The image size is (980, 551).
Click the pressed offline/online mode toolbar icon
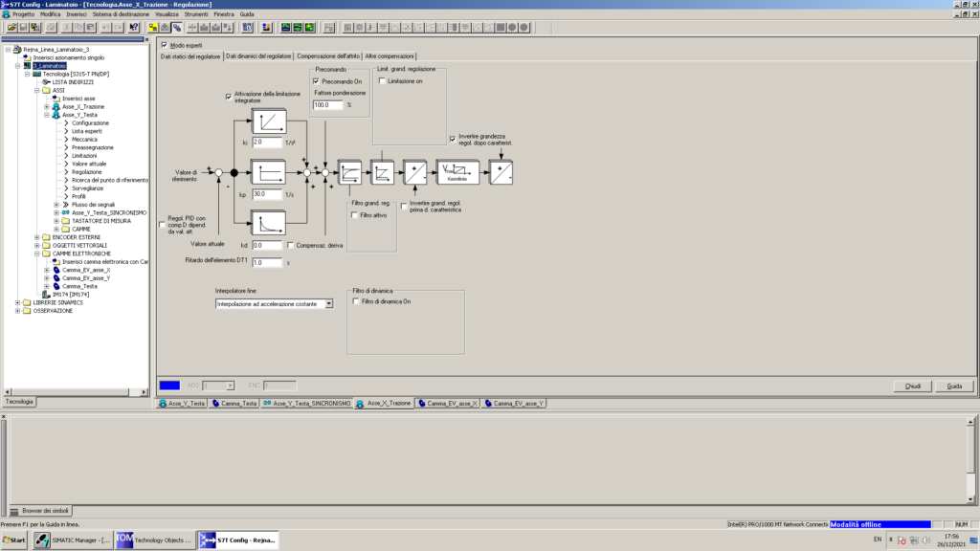tap(177, 28)
